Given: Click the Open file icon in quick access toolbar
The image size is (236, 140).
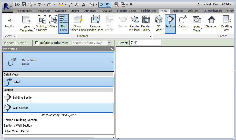Looking at the screenshot, I should (x=17, y=5).
